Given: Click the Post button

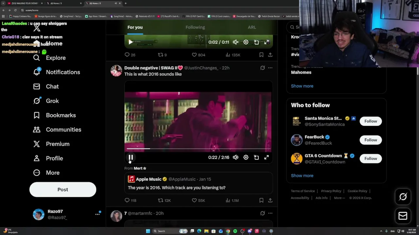Looking at the screenshot, I should tap(63, 190).
